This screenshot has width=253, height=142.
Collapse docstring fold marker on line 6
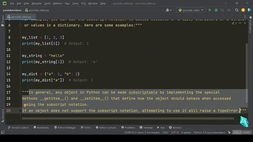click(20, 25)
